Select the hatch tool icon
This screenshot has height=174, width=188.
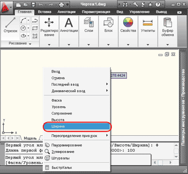[35, 36]
